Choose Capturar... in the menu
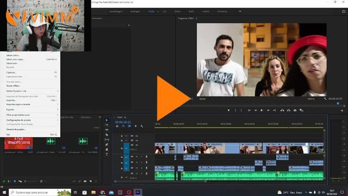This screenshot has height=196, width=348. point(31,72)
